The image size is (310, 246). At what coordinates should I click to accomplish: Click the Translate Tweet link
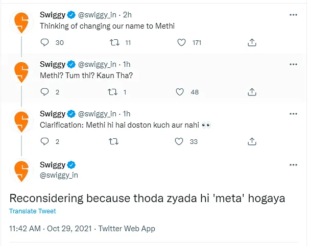32,211
